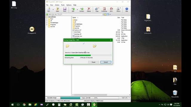Open the view mode dropdown arrow
Image resolution: width=191 pixels, height=107 pixels.
(x=110, y=15)
